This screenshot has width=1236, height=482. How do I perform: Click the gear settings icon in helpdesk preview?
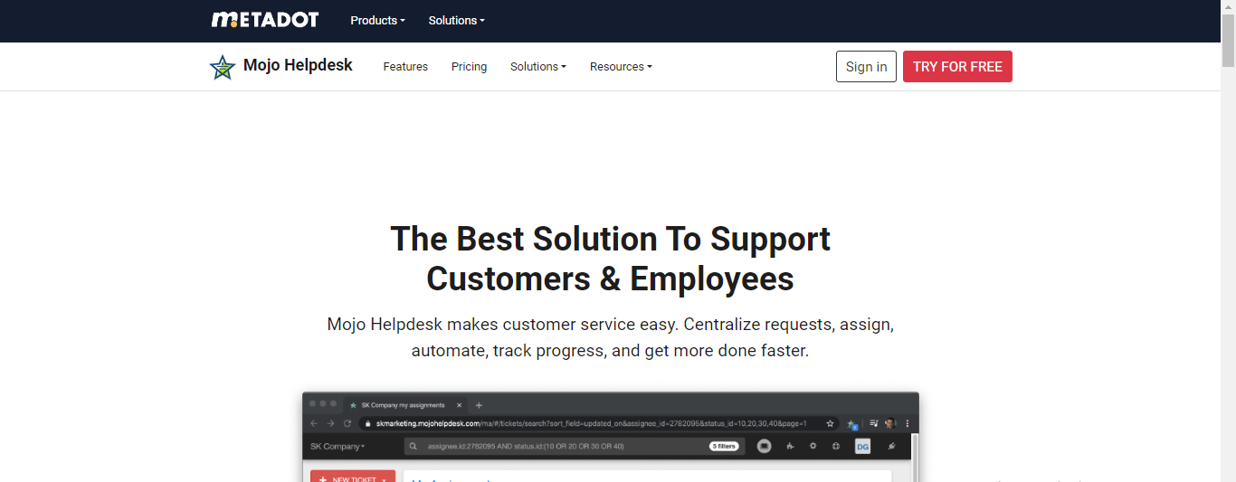coord(813,446)
